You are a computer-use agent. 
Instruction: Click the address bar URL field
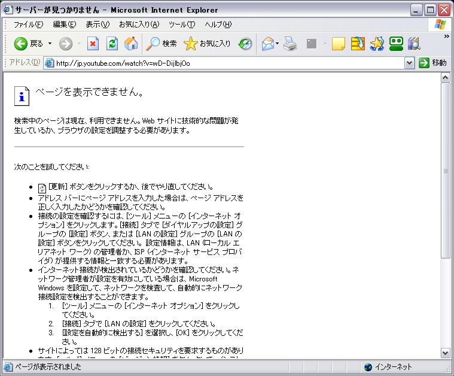click(227, 63)
